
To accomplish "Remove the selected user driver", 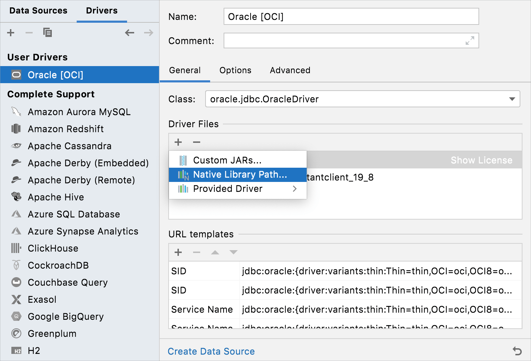I will pyautogui.click(x=29, y=32).
